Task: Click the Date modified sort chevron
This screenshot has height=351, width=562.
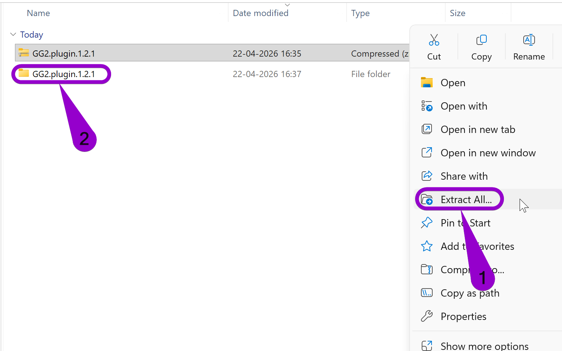Action: click(287, 4)
